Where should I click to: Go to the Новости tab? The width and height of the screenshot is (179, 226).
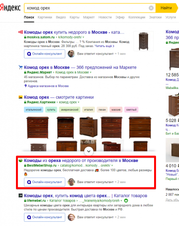point(105,17)
